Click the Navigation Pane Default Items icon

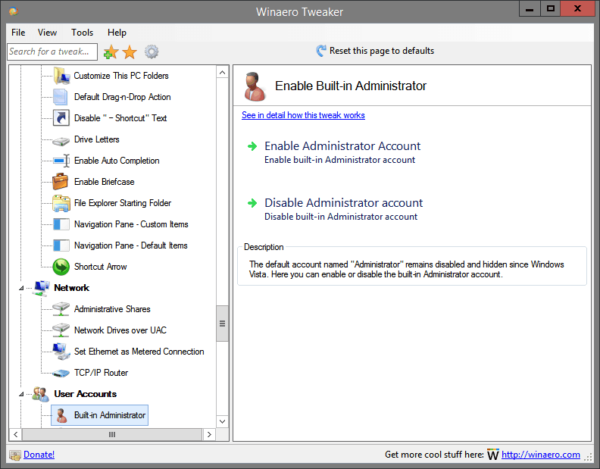[x=61, y=245]
